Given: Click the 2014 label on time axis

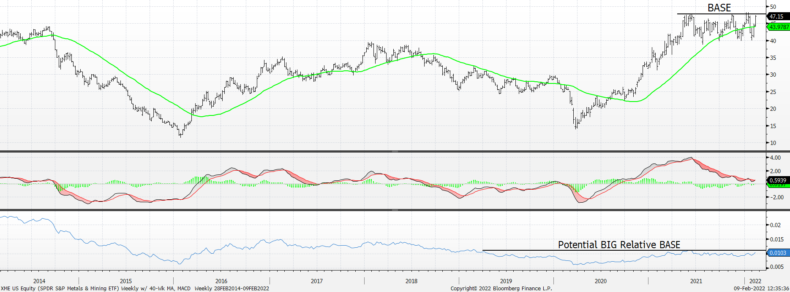Looking at the screenshot, I should [39, 281].
